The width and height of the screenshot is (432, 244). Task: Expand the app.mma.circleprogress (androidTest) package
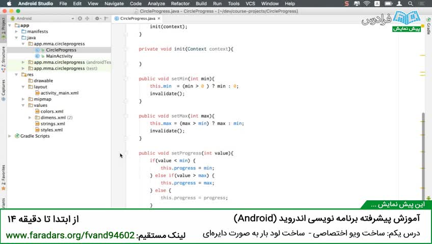click(23, 63)
